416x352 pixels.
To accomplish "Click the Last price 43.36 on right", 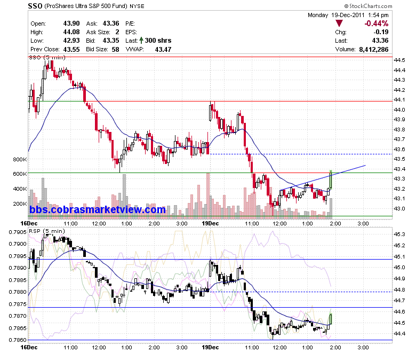I will tap(380, 41).
